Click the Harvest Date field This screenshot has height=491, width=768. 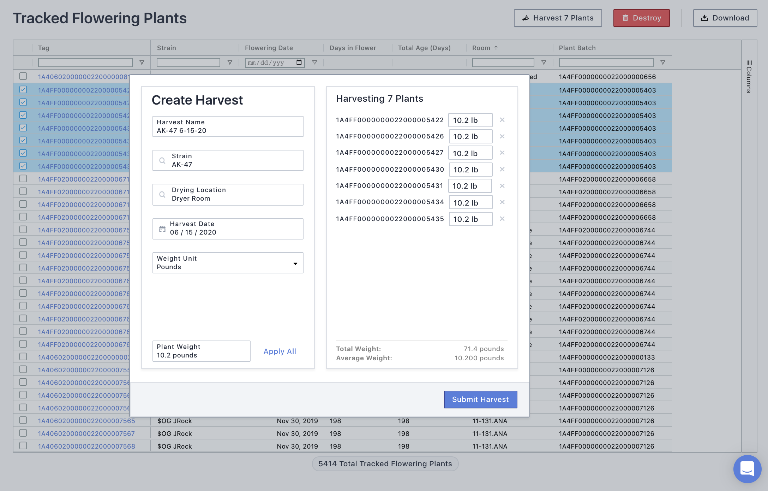[228, 229]
